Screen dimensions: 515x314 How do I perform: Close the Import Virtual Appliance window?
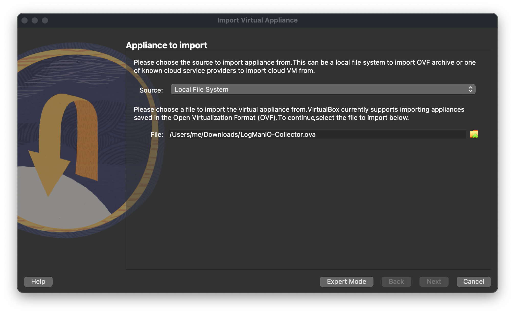pyautogui.click(x=25, y=20)
